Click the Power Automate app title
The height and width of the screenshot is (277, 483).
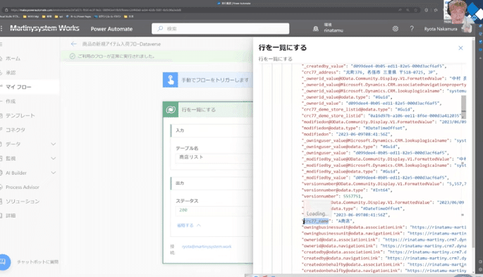pos(111,29)
